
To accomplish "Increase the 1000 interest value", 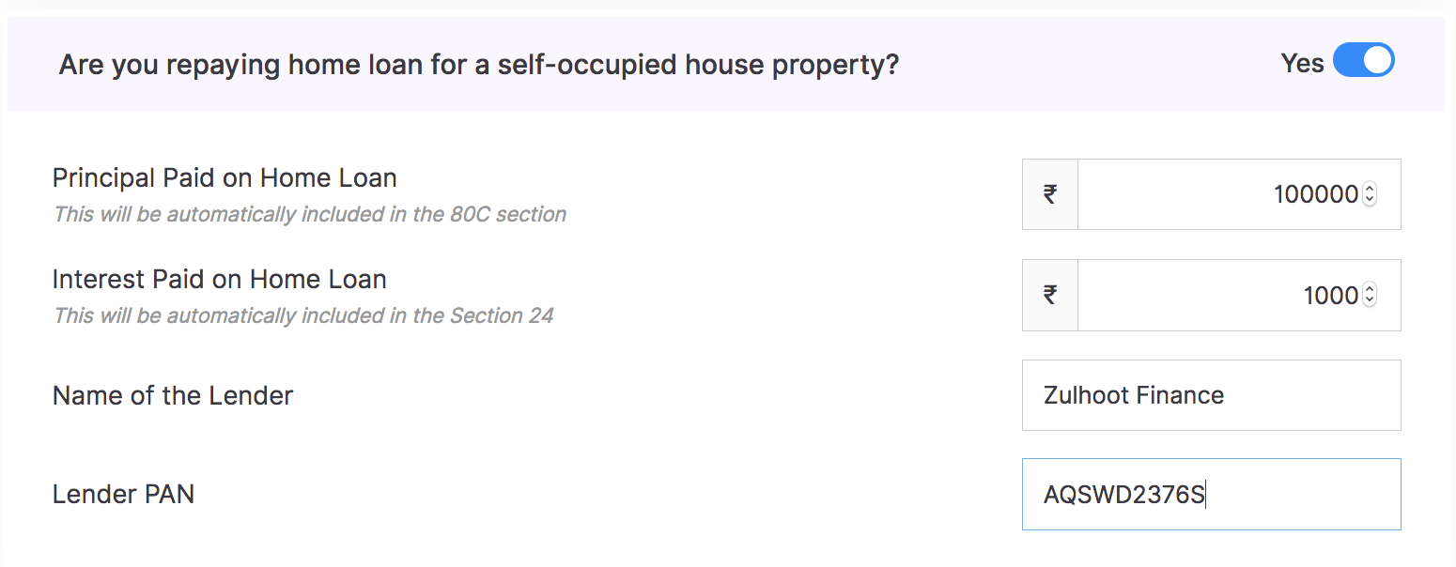I will tap(1370, 289).
